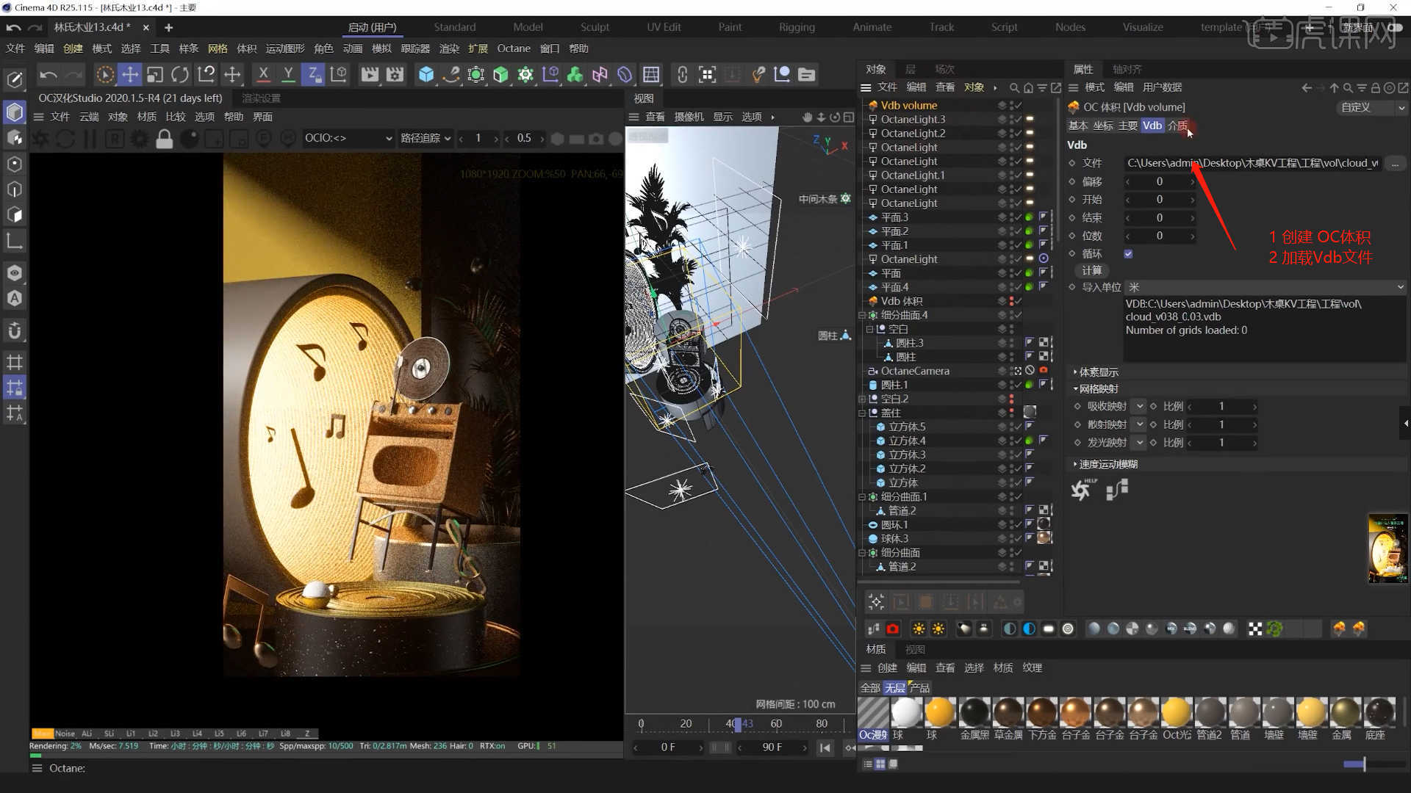Screen dimensions: 1411x793
Task: Click the Octane render region R icon
Action: point(115,138)
